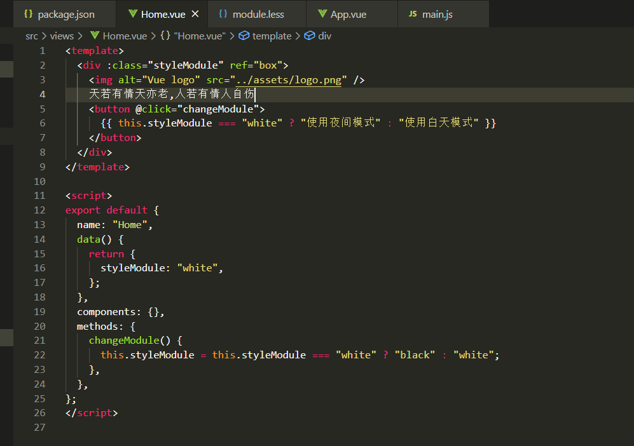Click the cube icon before div breadcrumb
634x446 pixels.
309,36
